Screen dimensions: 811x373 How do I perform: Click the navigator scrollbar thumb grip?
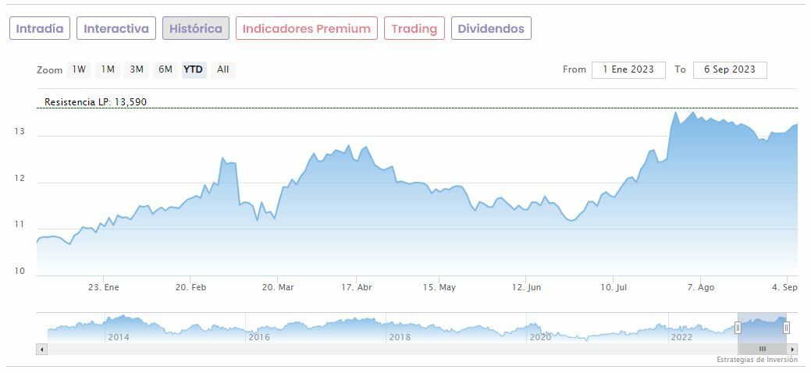pos(763,349)
